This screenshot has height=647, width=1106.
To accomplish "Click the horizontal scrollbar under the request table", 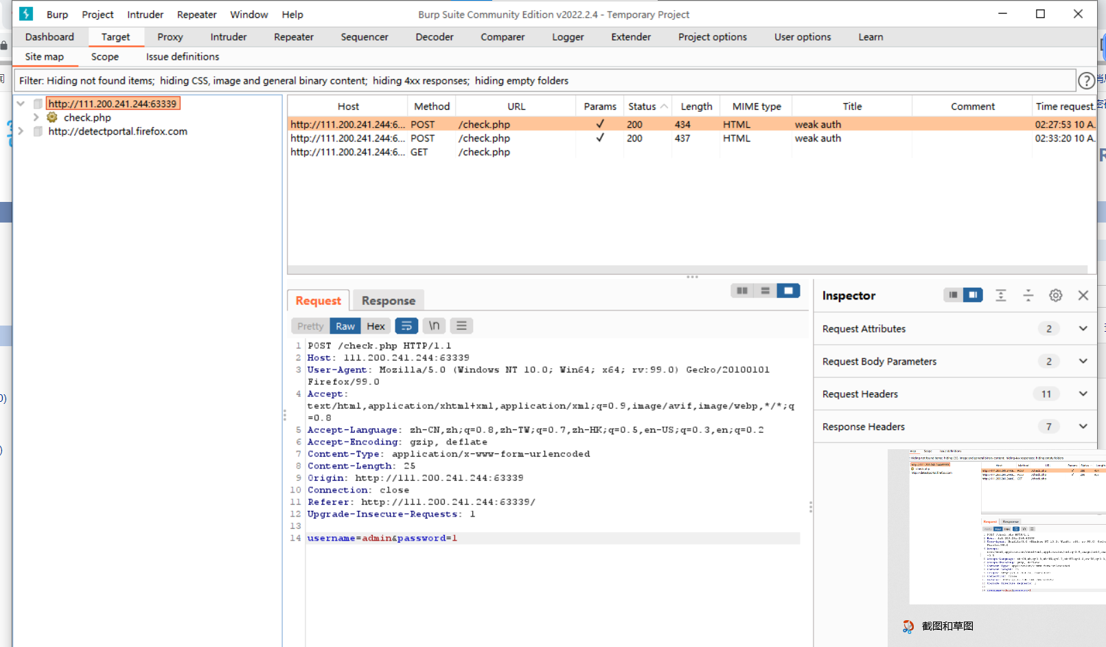I will (687, 270).
